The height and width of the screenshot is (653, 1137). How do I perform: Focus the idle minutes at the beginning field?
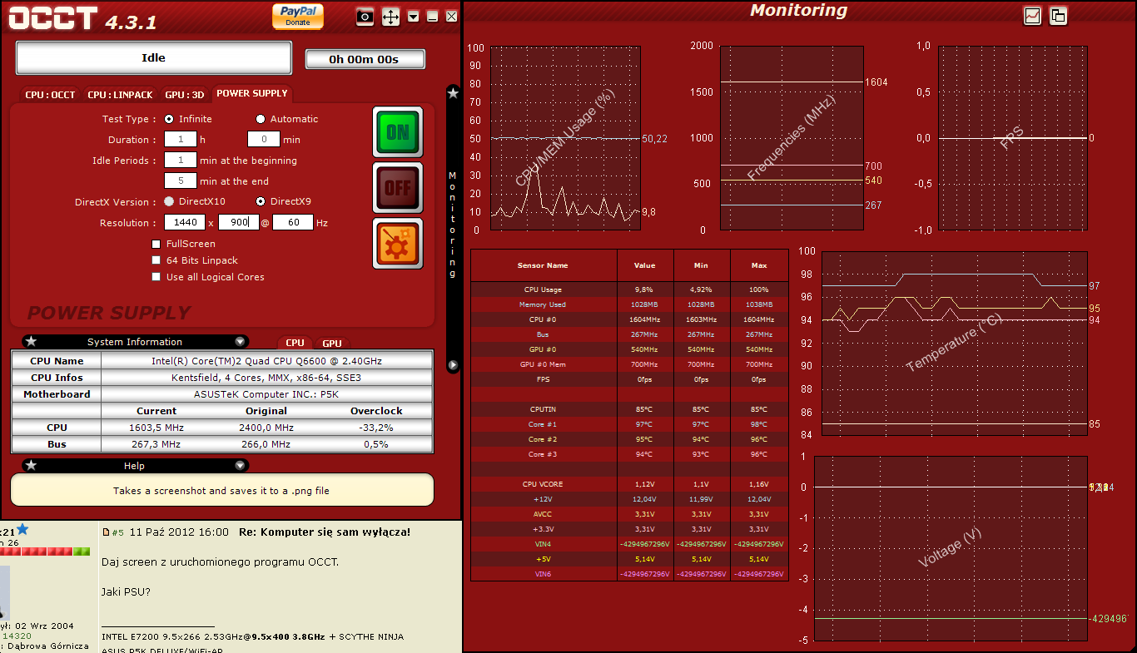click(x=181, y=161)
